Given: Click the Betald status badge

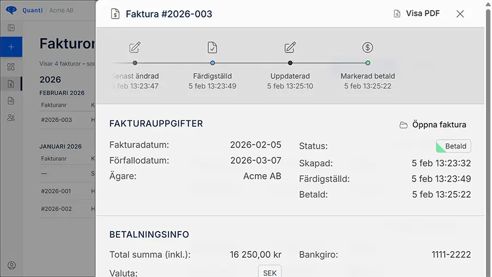Looking at the screenshot, I should pos(453,146).
